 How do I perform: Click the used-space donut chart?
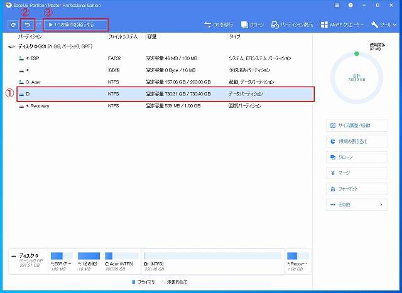coord(357,77)
